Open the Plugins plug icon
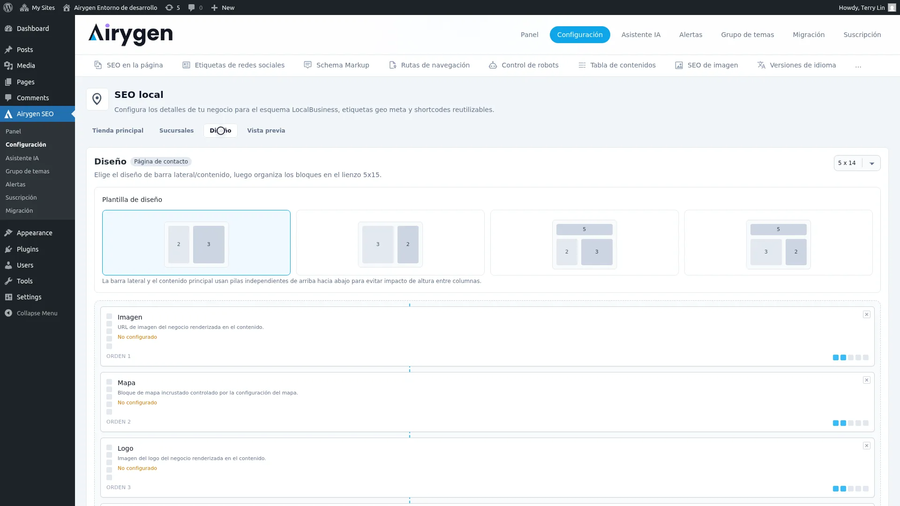The image size is (900, 506). click(x=8, y=249)
